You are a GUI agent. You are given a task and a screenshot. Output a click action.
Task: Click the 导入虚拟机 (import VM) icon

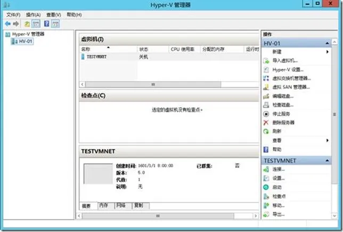[x=266, y=61]
